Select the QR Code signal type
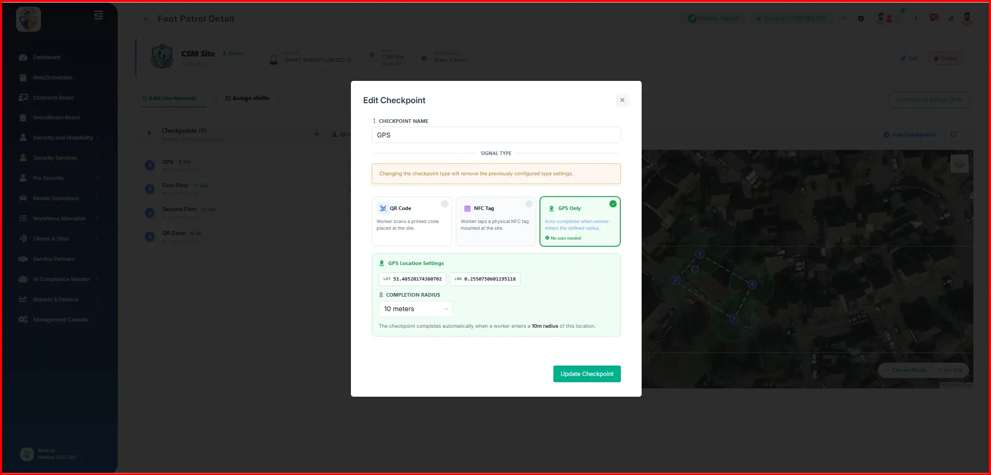991x475 pixels. [x=412, y=221]
